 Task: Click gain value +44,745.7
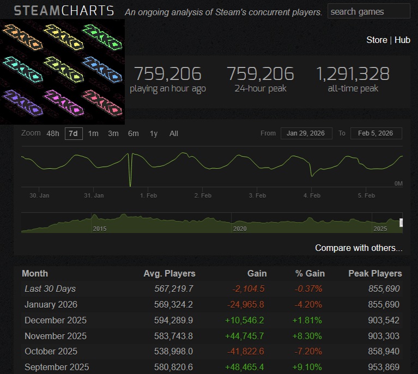click(245, 336)
